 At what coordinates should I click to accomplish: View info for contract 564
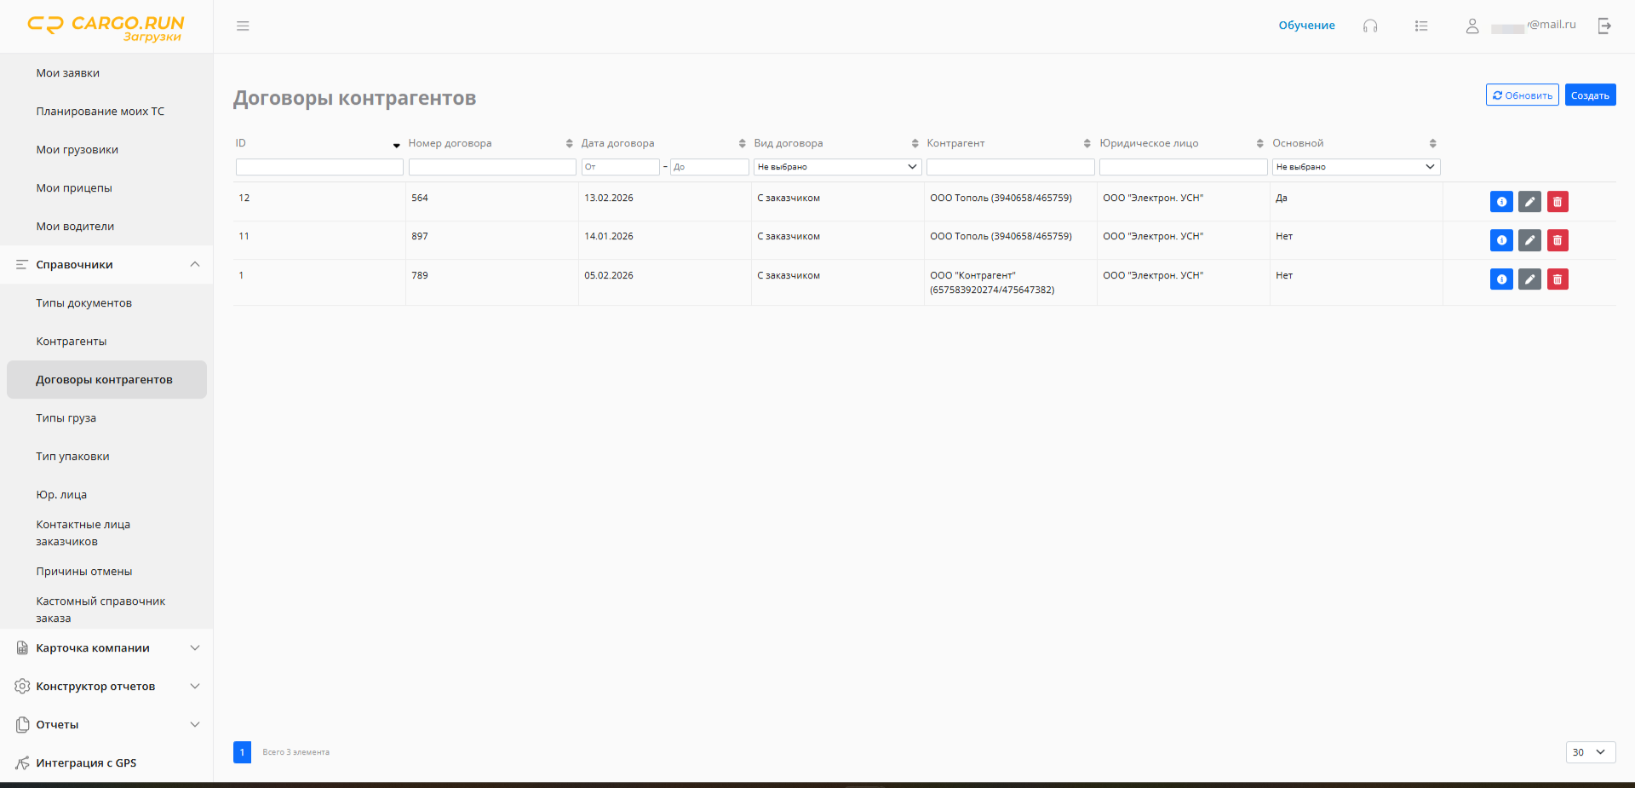[x=1501, y=202]
